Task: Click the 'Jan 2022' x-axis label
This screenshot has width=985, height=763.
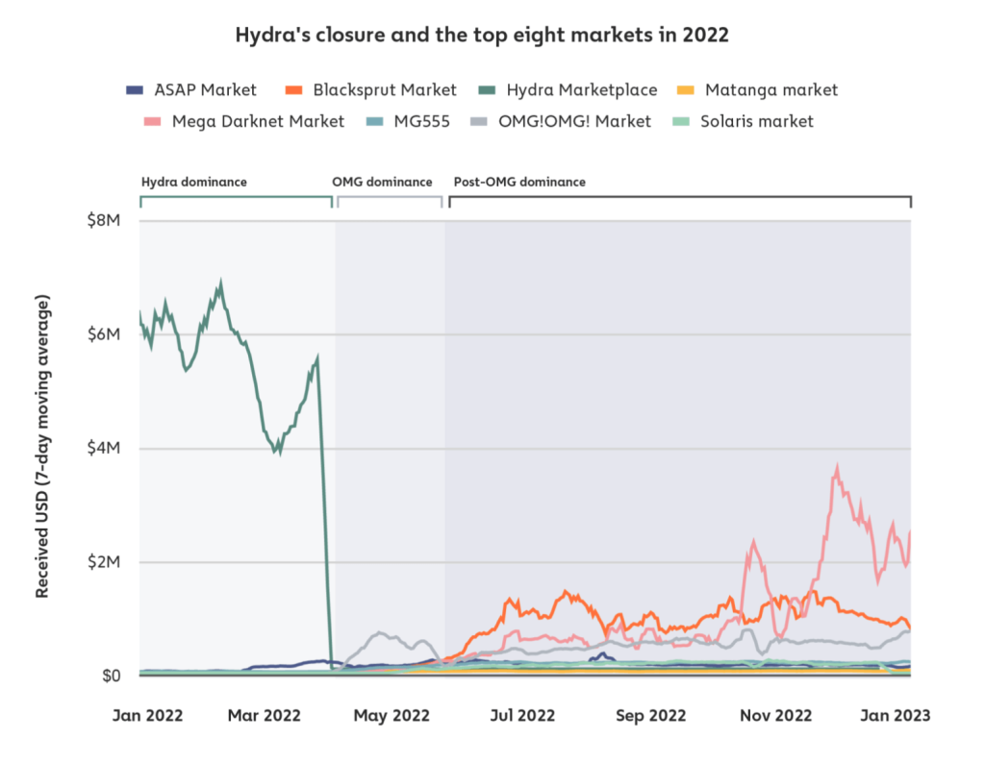Action: [147, 715]
